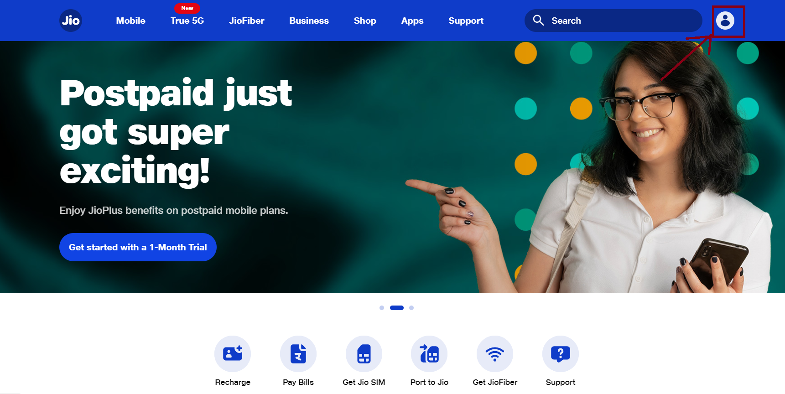Open the Pay Bills icon
The width and height of the screenshot is (785, 394).
298,354
